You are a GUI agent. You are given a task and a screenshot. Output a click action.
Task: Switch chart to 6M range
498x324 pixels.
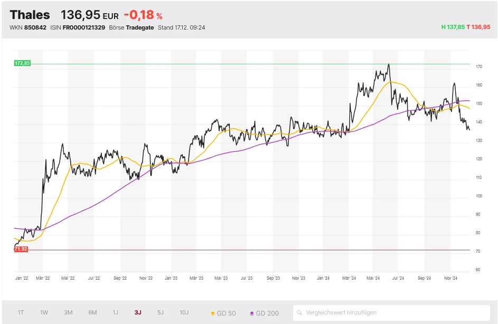click(x=92, y=312)
